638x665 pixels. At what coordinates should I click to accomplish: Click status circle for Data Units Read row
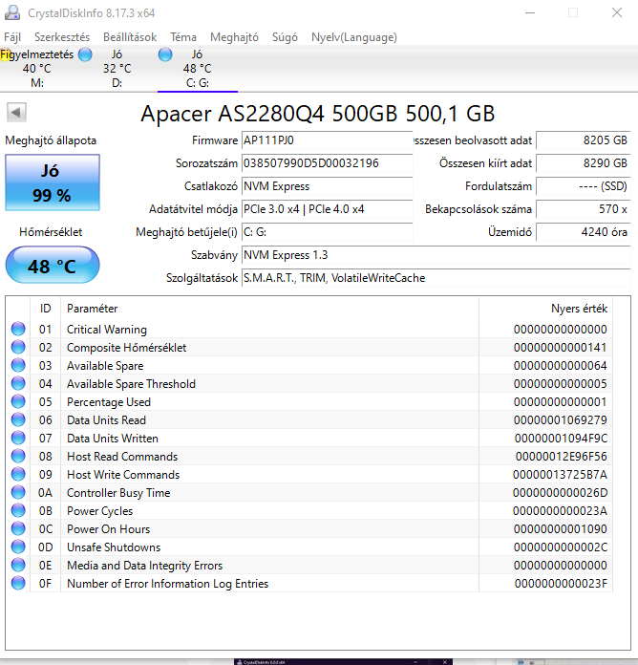(18, 419)
